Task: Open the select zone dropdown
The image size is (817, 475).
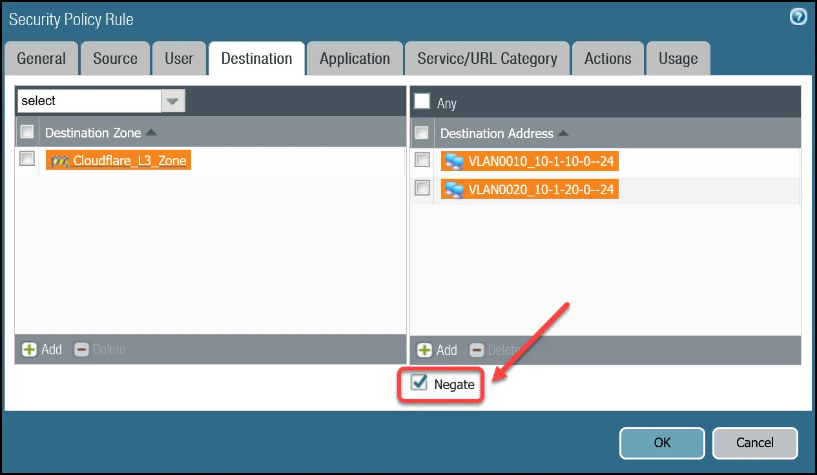Action: point(172,101)
